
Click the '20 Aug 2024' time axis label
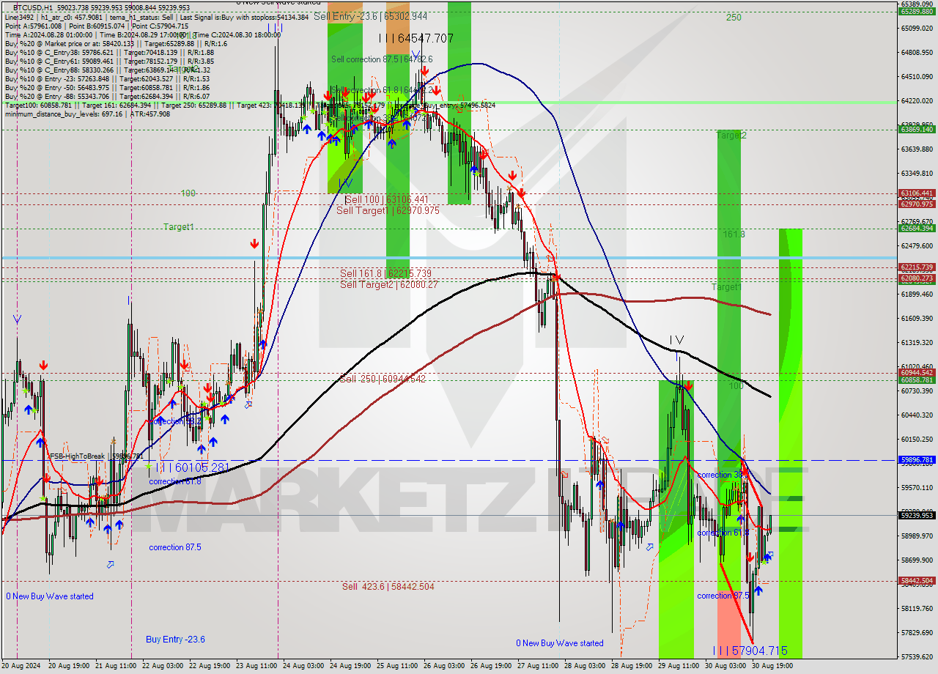pos(21,667)
